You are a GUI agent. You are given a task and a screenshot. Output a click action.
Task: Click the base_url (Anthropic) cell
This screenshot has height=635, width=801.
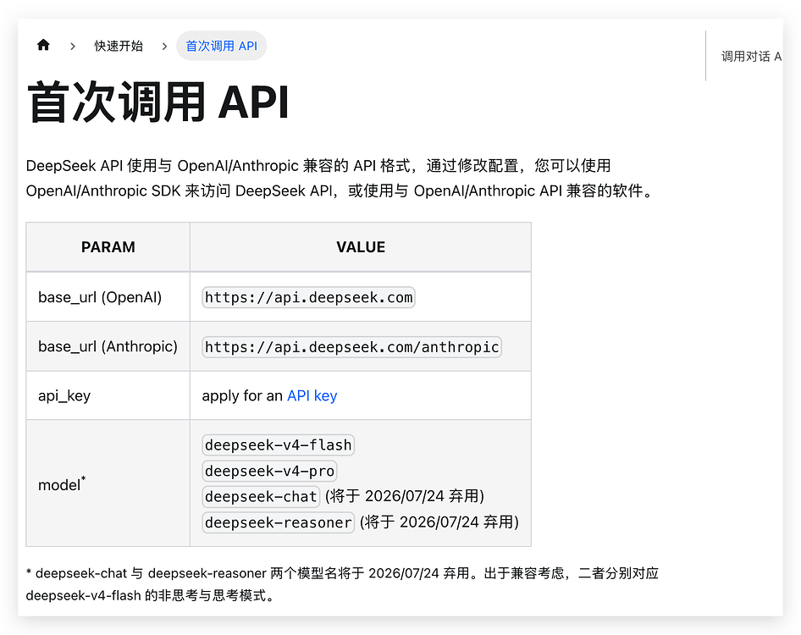pos(108,346)
